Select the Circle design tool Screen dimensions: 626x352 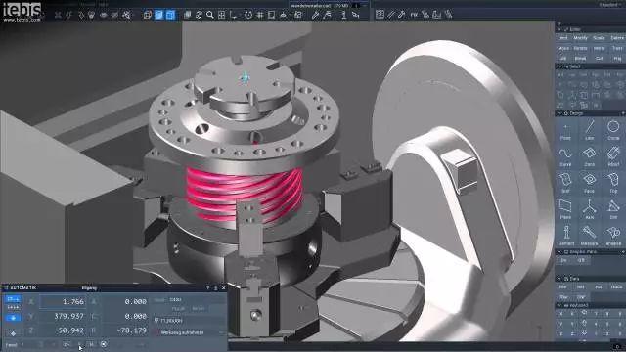tap(613, 131)
